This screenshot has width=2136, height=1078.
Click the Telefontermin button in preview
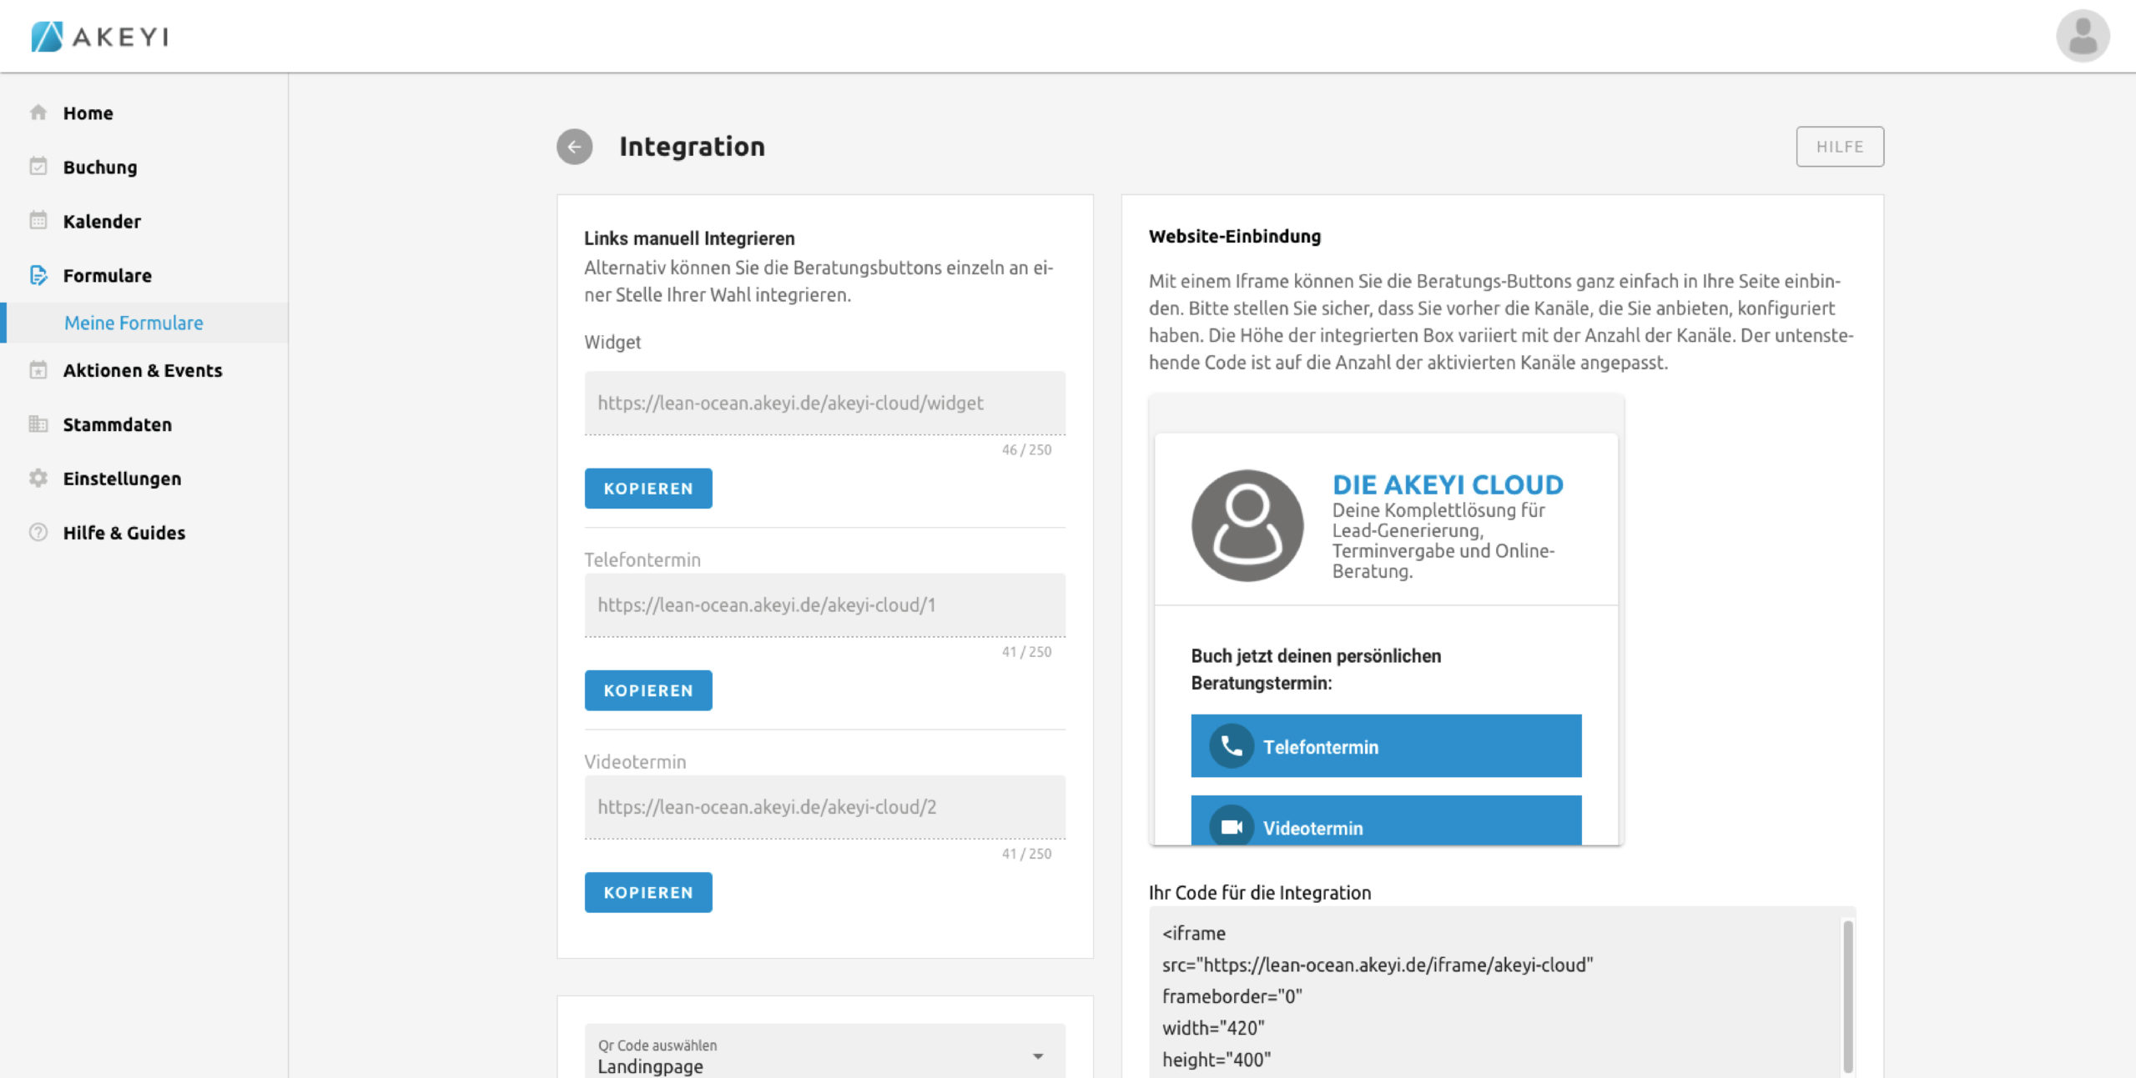click(1386, 746)
